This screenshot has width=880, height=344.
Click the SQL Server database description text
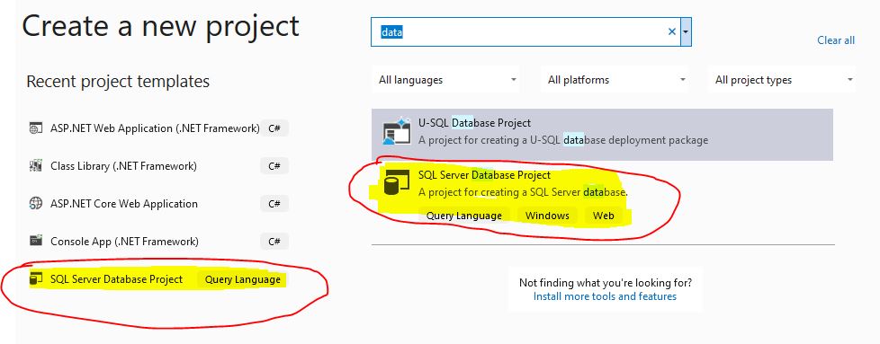523,192
